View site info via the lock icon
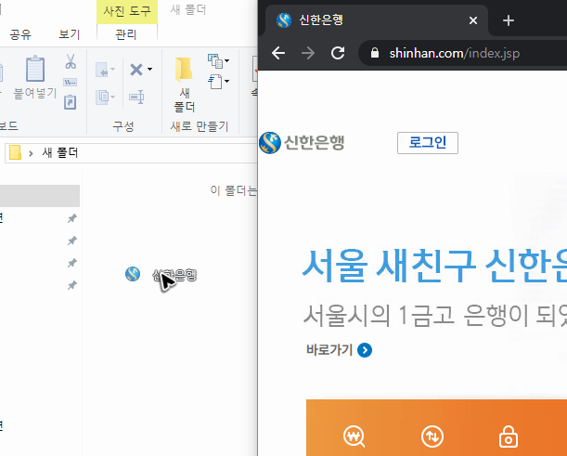 pyautogui.click(x=375, y=53)
